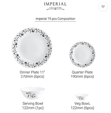The height and width of the screenshot is (113, 111).
Task: Click the 122mm (1pc) text
Action: click(33, 108)
